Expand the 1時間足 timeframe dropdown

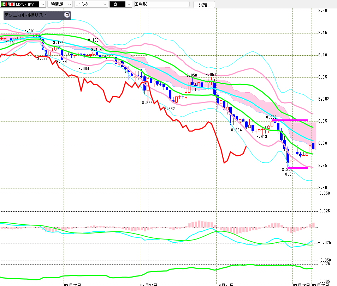click(70, 4)
